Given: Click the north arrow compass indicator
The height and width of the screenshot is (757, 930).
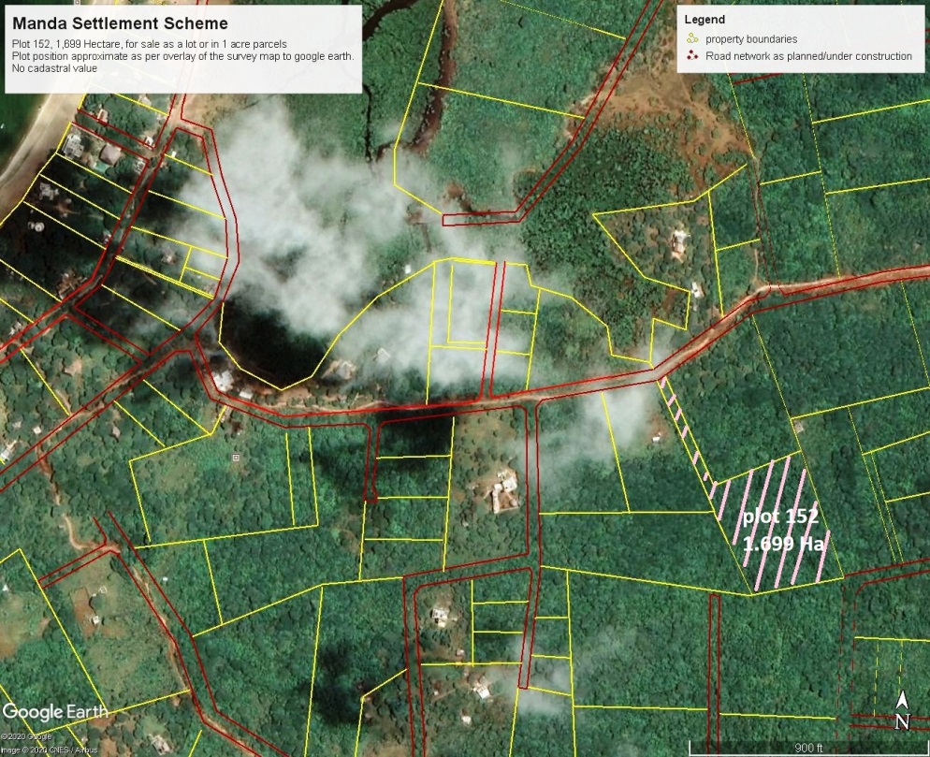Looking at the screenshot, I should pos(902,711).
